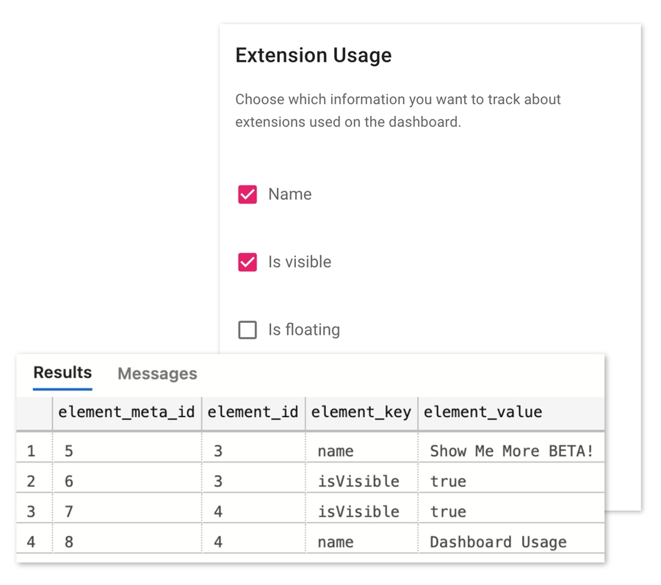Viewport: 661px width, 585px height.
Task: Enable the "Is floating" checkbox
Action: [x=248, y=330]
